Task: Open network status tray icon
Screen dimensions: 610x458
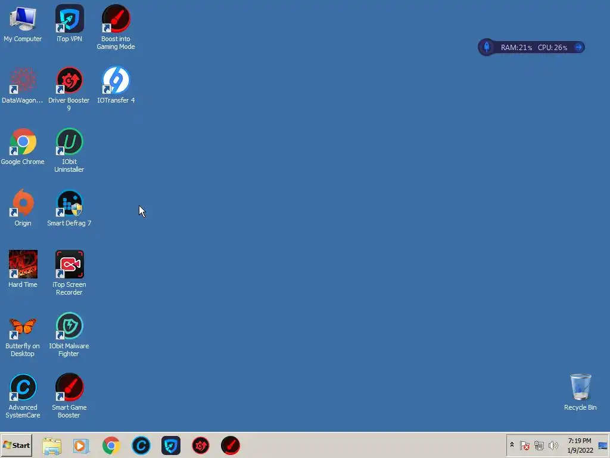Action: click(539, 445)
